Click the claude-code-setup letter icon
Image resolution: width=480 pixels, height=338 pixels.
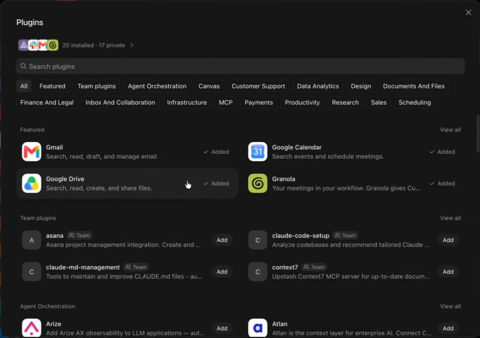pos(257,240)
